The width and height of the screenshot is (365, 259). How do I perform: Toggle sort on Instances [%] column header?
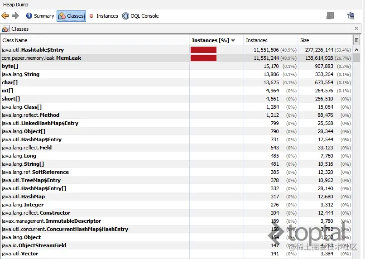216,40
